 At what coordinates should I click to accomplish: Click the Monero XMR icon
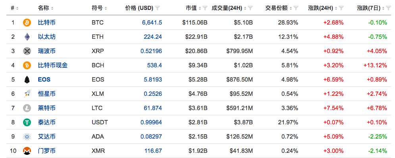tap(27, 151)
